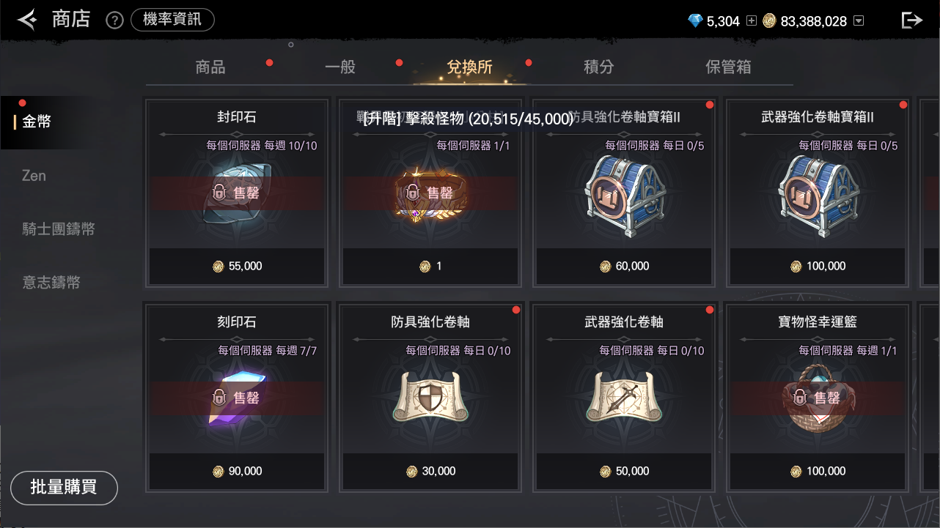Select 騎士團鑄幣 in the sidebar
Viewport: 940px width, 528px height.
(58, 229)
